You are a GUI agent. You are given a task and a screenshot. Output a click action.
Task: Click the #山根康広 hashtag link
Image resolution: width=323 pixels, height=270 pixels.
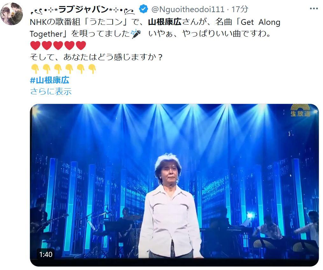(x=49, y=80)
